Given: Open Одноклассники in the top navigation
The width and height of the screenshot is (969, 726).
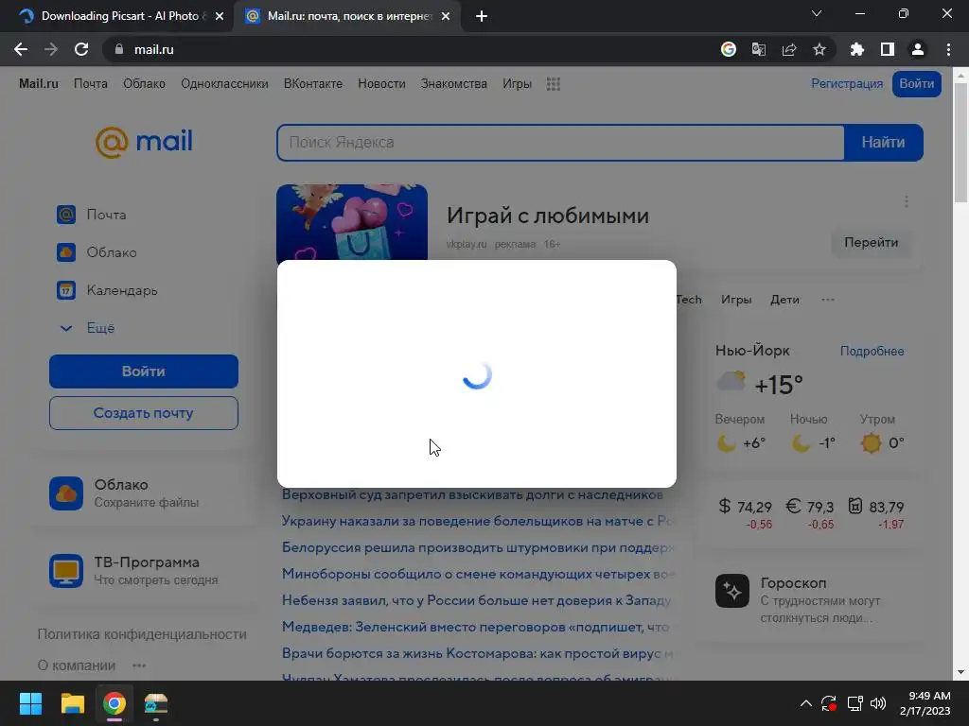Looking at the screenshot, I should point(224,83).
